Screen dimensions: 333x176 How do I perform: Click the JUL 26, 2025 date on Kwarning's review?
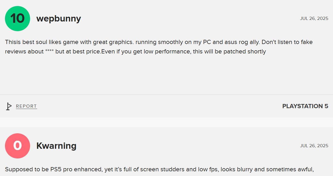pos(314,146)
